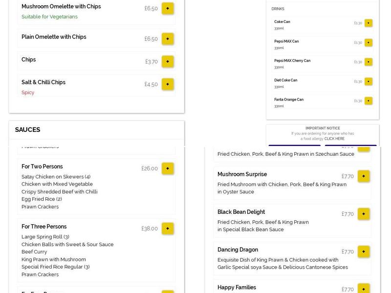Add Mushroom Omelette with Chips to order
Screen dimensions: 391x293
pyautogui.click(x=168, y=8)
